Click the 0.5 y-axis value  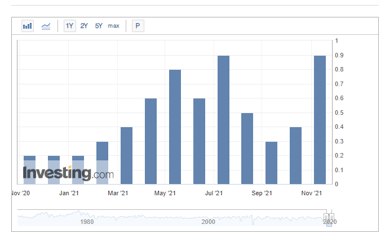click(339, 113)
